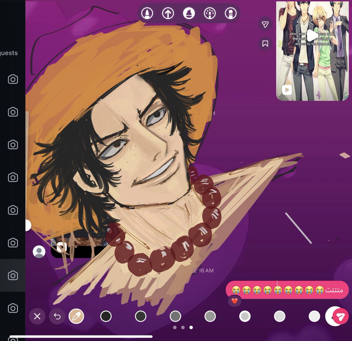This screenshot has width=352, height=341.
Task: Activate the eyedropper color picker
Action: 76,316
